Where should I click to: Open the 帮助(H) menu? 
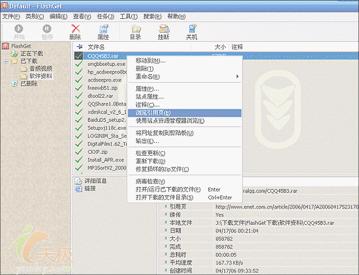coord(176,16)
